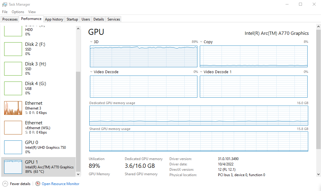Click the Shared GPU memory usage graph
The height and width of the screenshot is (191, 321).
[199, 142]
